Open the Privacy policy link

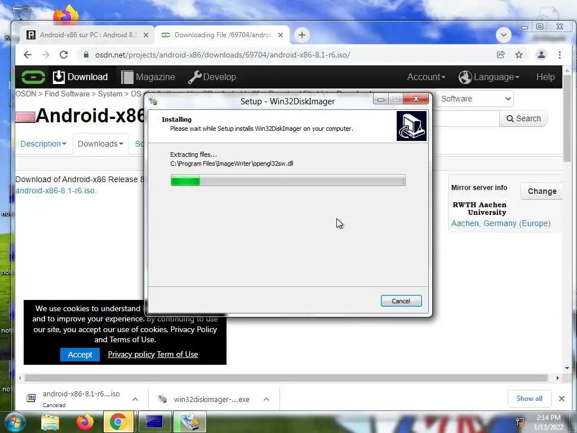(131, 354)
